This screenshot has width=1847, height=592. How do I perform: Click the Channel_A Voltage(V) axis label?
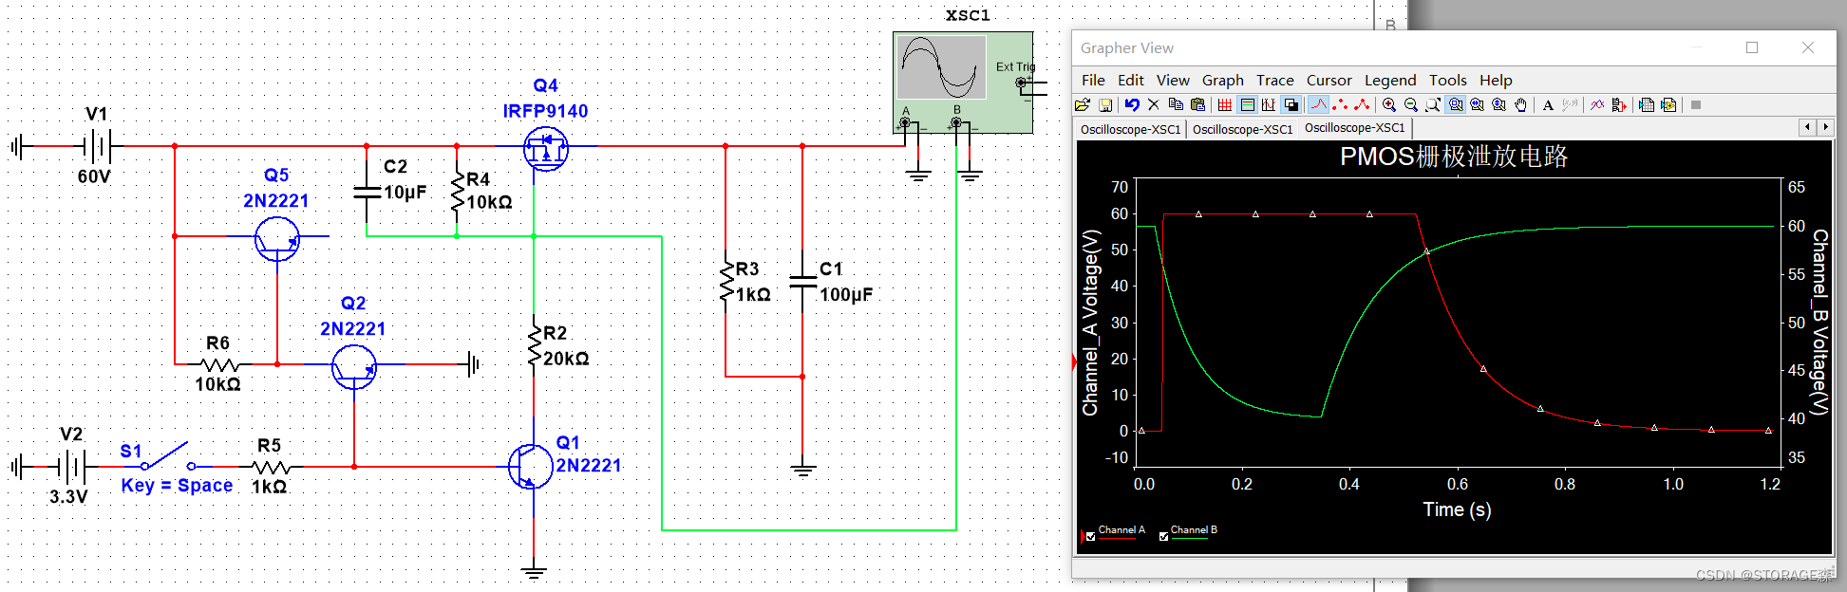(x=1090, y=323)
